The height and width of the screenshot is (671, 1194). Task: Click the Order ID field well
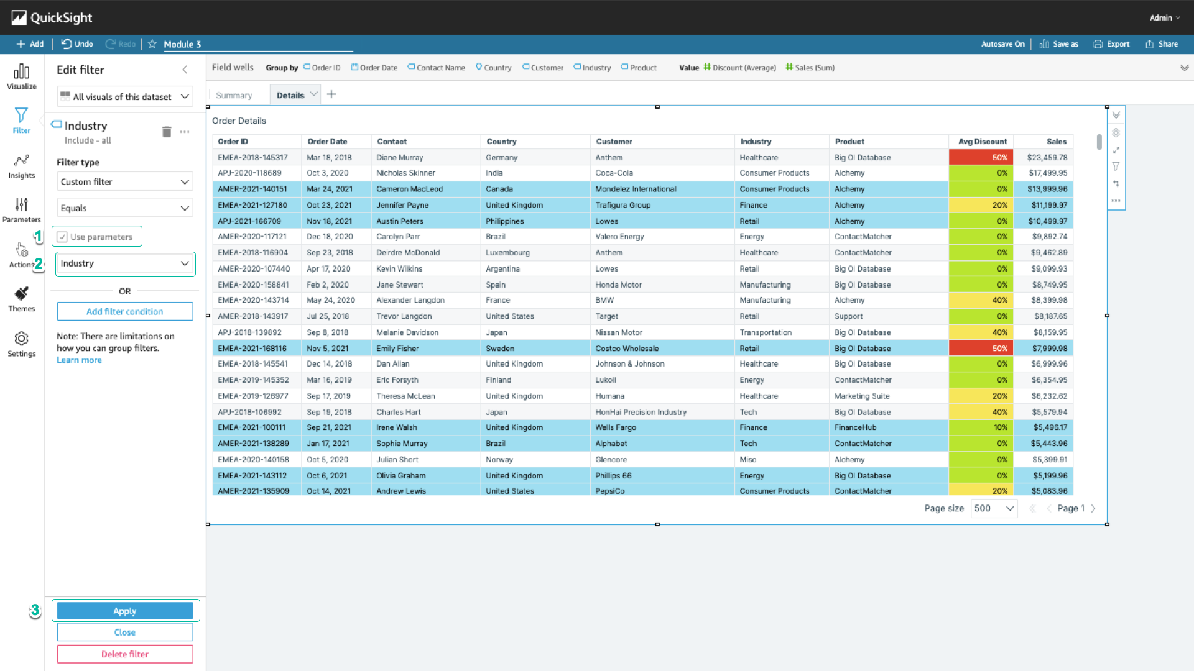point(322,68)
